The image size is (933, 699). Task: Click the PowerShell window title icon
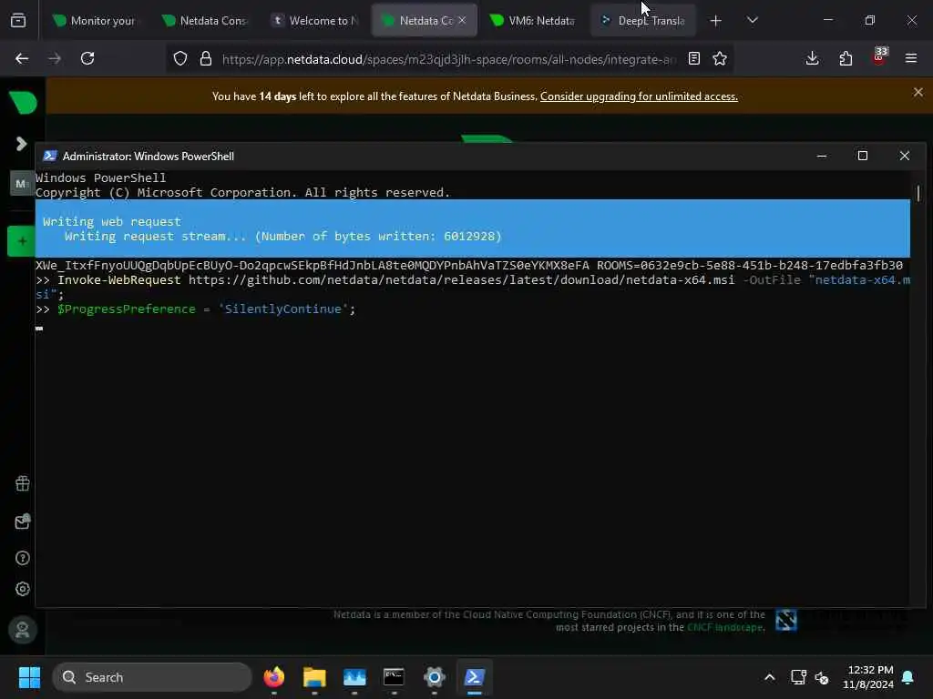point(50,156)
